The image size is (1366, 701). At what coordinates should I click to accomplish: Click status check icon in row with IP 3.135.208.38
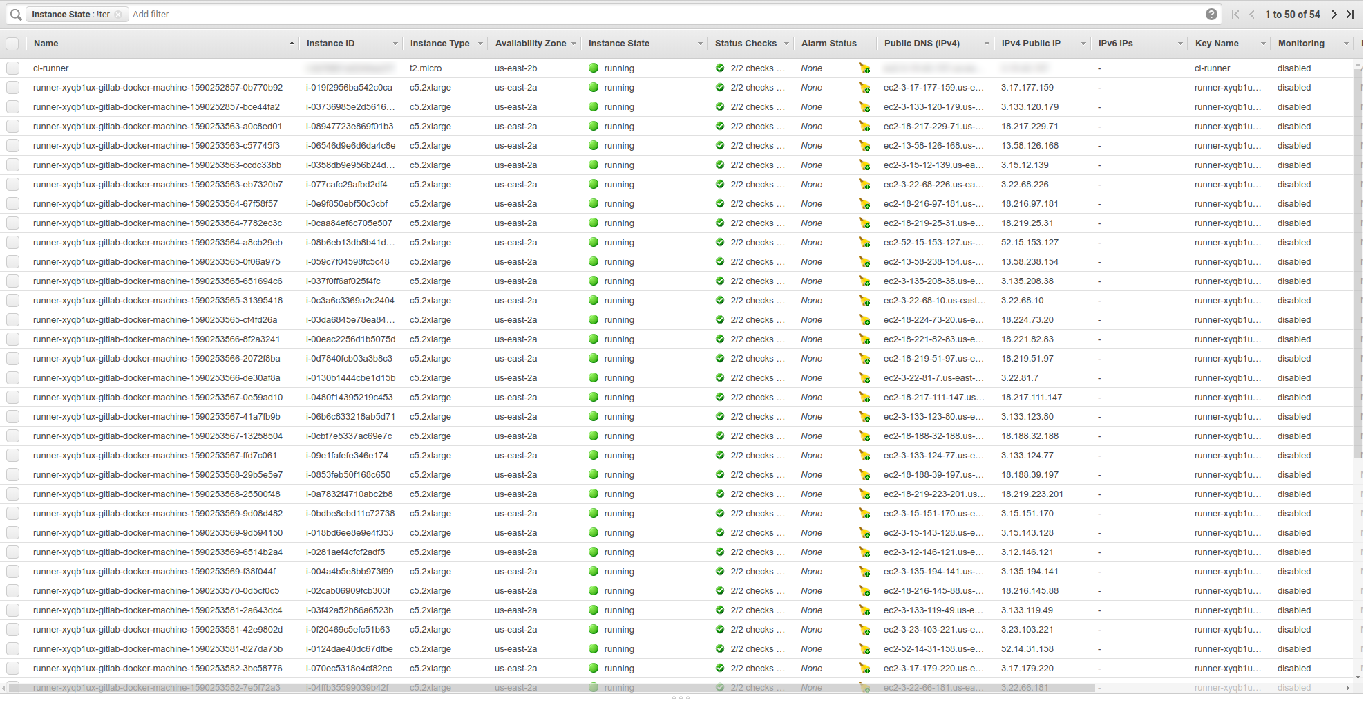point(720,281)
